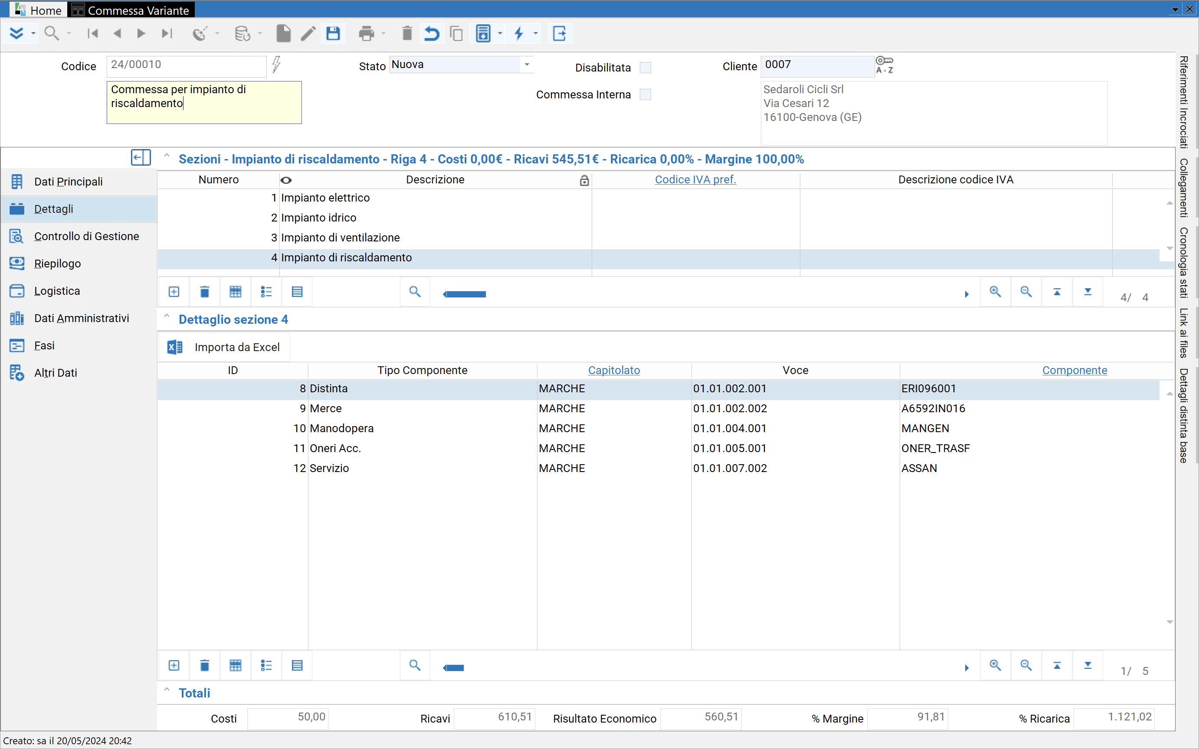Open the first toolbar chevron menu dropdown

(x=33, y=34)
